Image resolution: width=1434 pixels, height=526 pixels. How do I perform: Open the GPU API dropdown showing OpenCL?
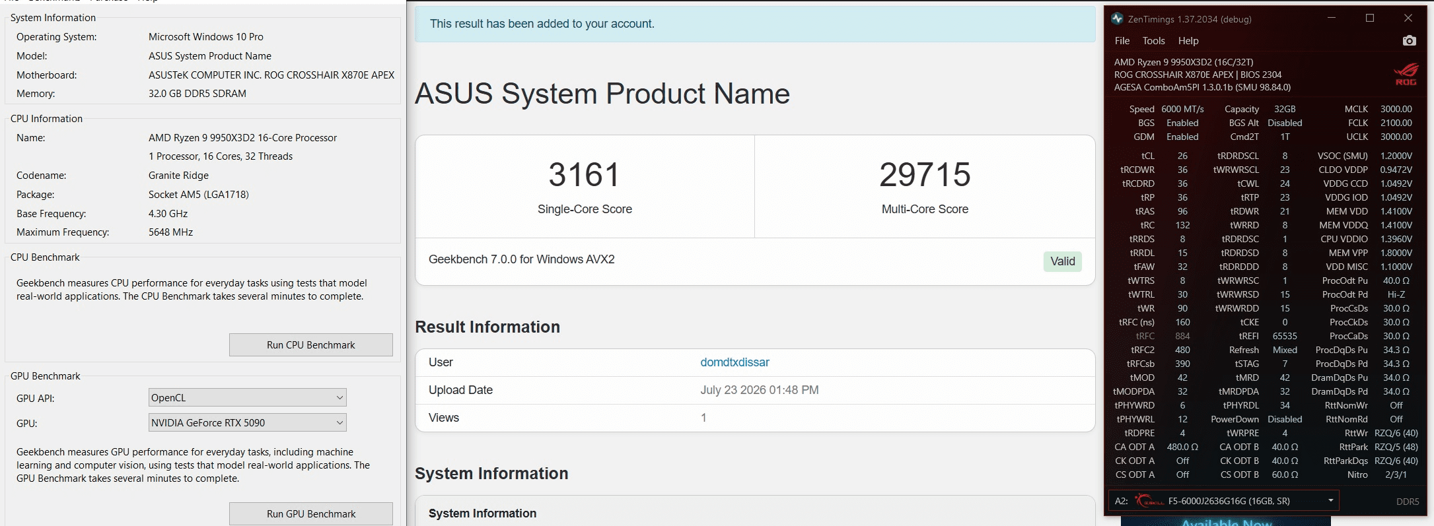[248, 397]
